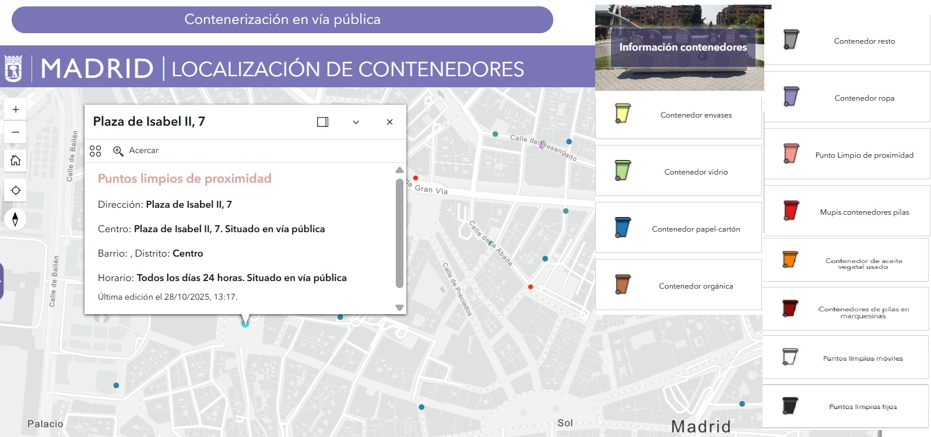The image size is (931, 437).
Task: Click the Contenedor resto label
Action: pos(864,41)
